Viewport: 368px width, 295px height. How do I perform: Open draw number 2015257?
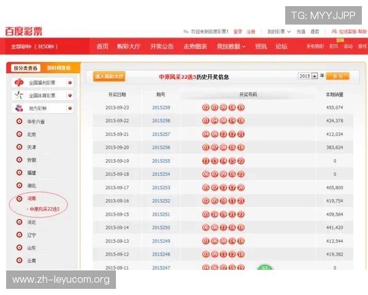point(161,134)
